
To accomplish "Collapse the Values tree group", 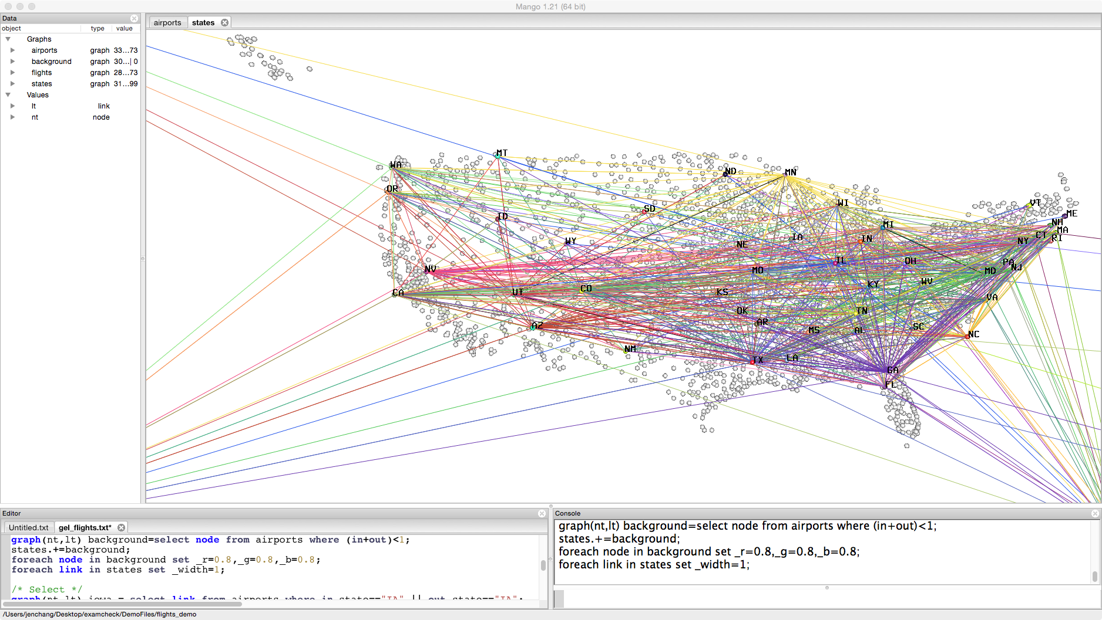I will [x=8, y=95].
